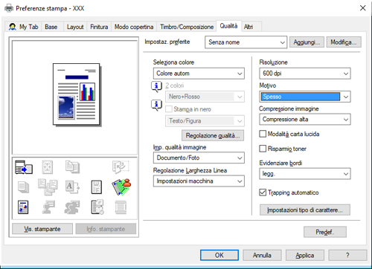Image resolution: width=372 pixels, height=269 pixels.
Task: Close the Preferenze stampa window
Action: (362, 8)
